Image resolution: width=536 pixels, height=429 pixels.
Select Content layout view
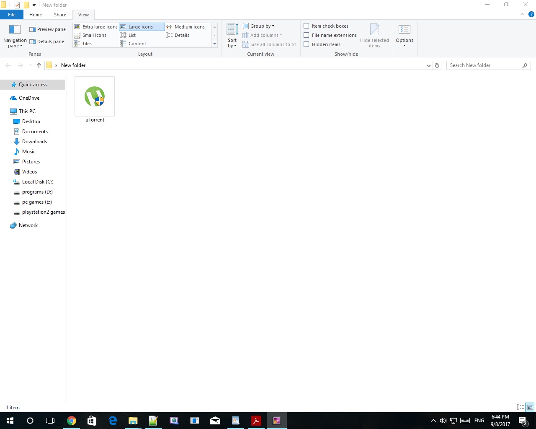pyautogui.click(x=133, y=44)
